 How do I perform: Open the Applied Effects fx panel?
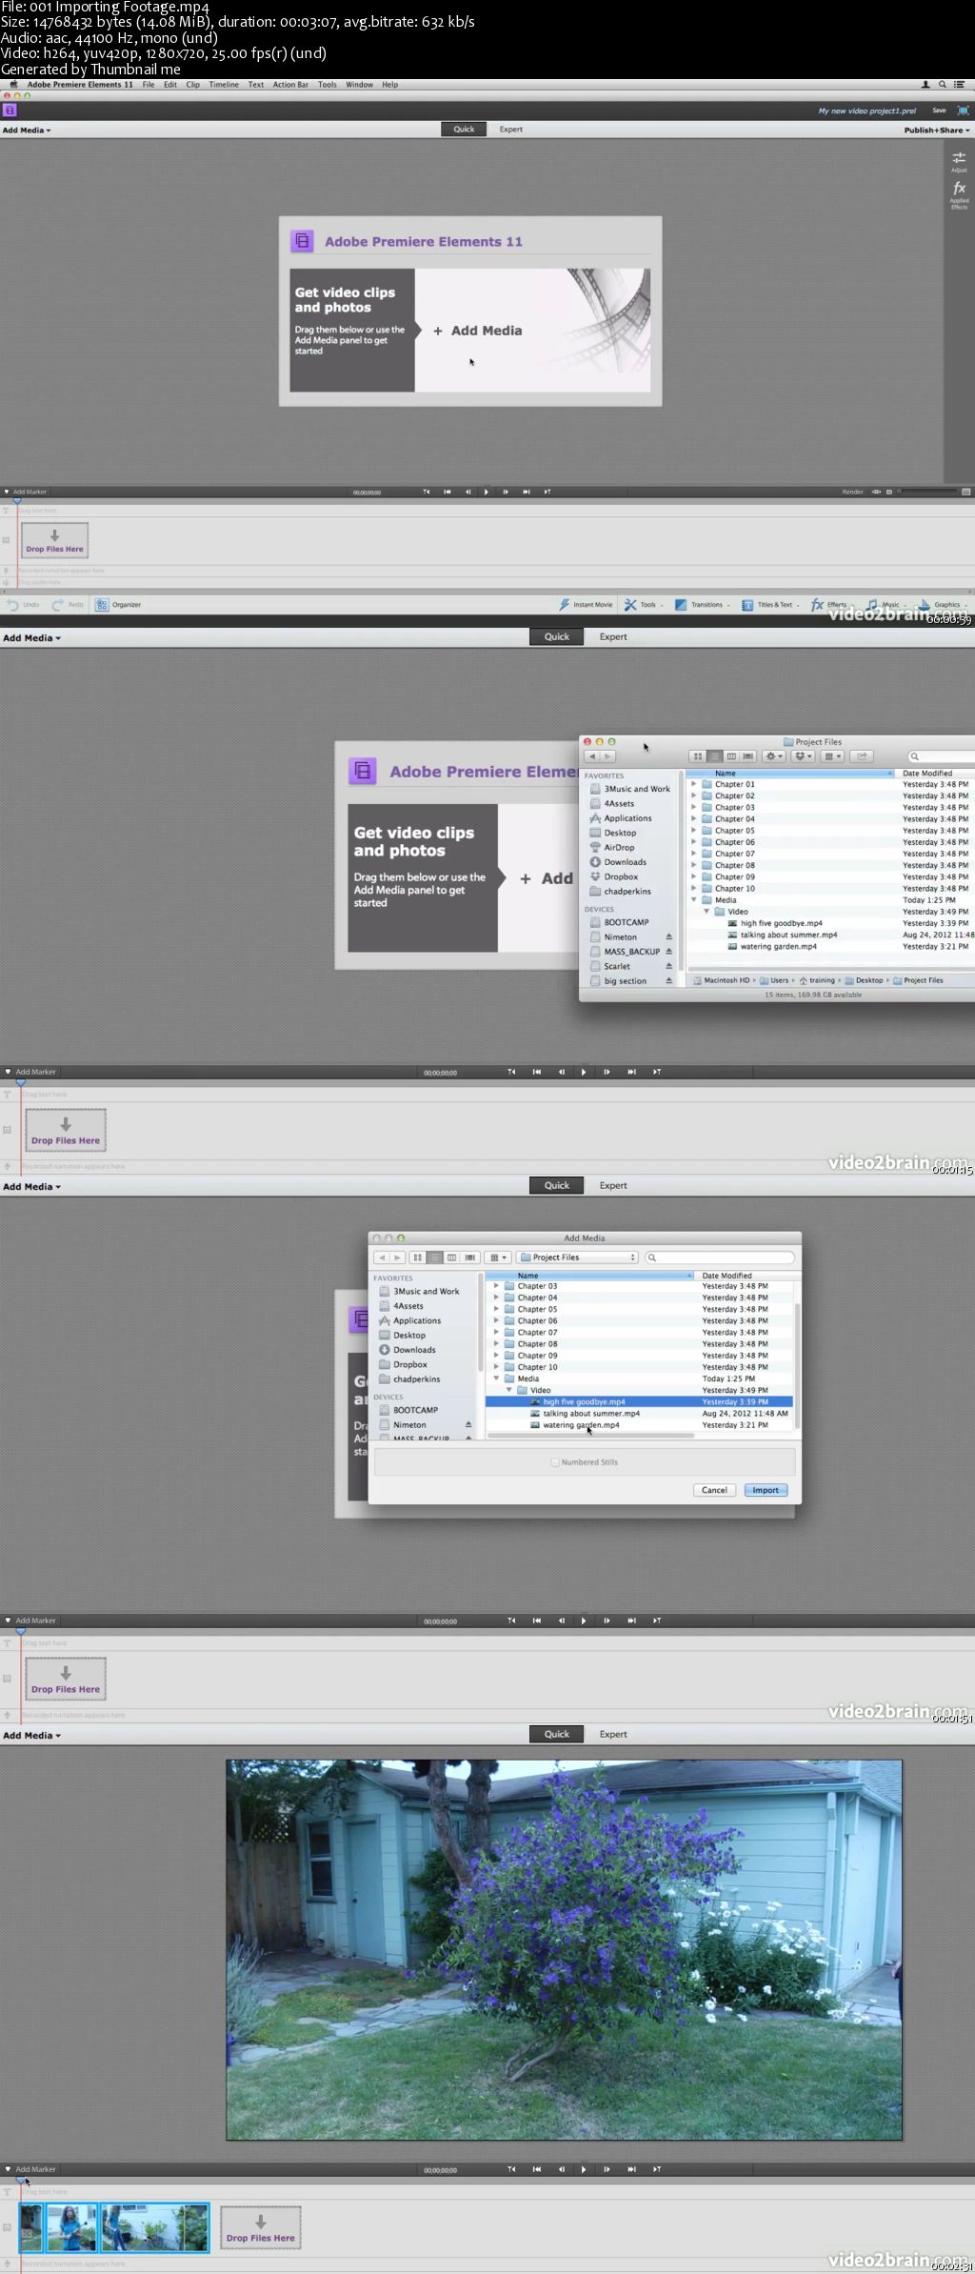[x=959, y=194]
